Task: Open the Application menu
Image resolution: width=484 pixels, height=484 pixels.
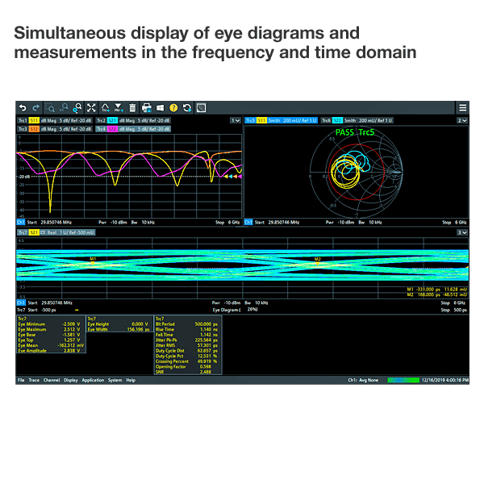Action: pyautogui.click(x=93, y=380)
